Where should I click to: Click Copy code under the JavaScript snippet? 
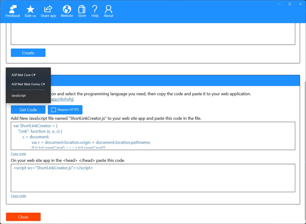18,154
